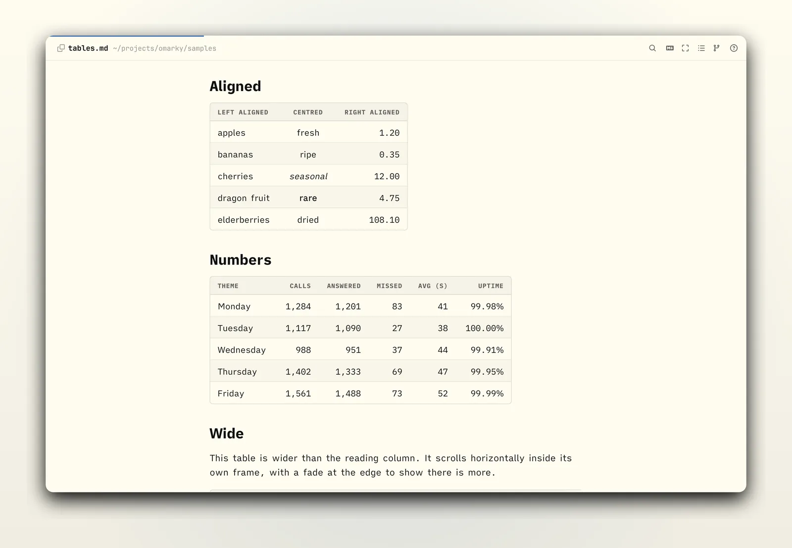Viewport: 792px width, 548px height.
Task: Click the Numbers heading
Action: click(241, 260)
